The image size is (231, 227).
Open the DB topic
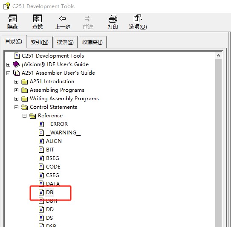[49, 192]
